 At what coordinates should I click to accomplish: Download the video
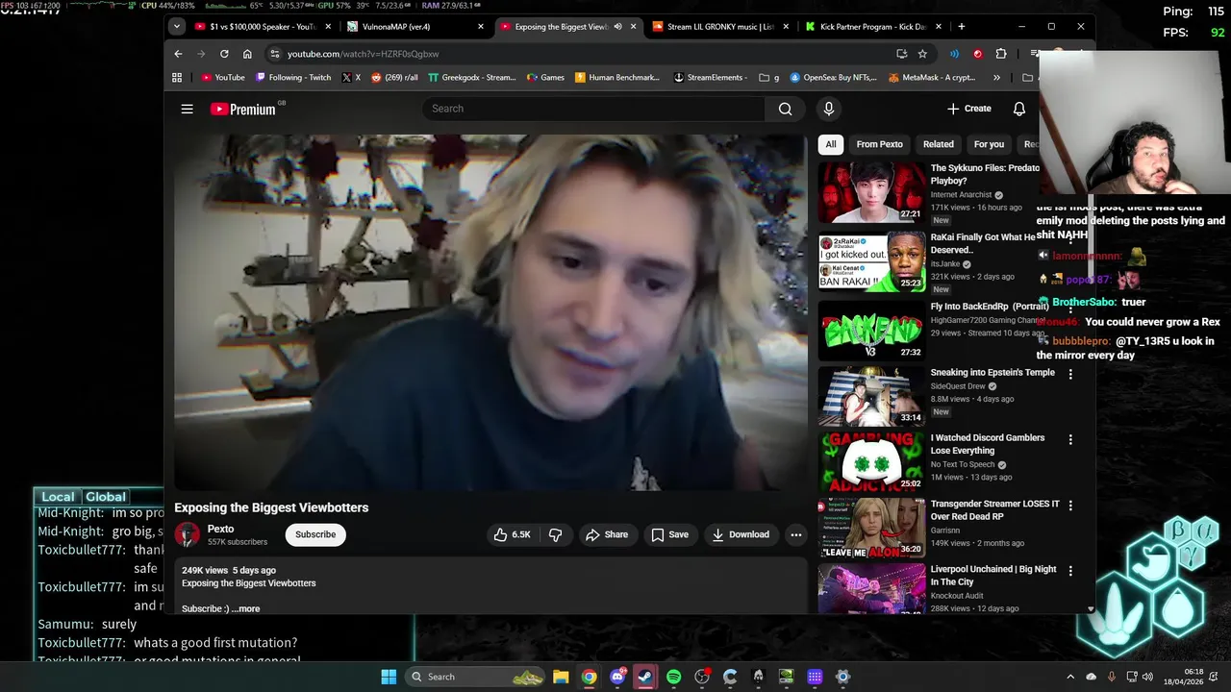740,534
